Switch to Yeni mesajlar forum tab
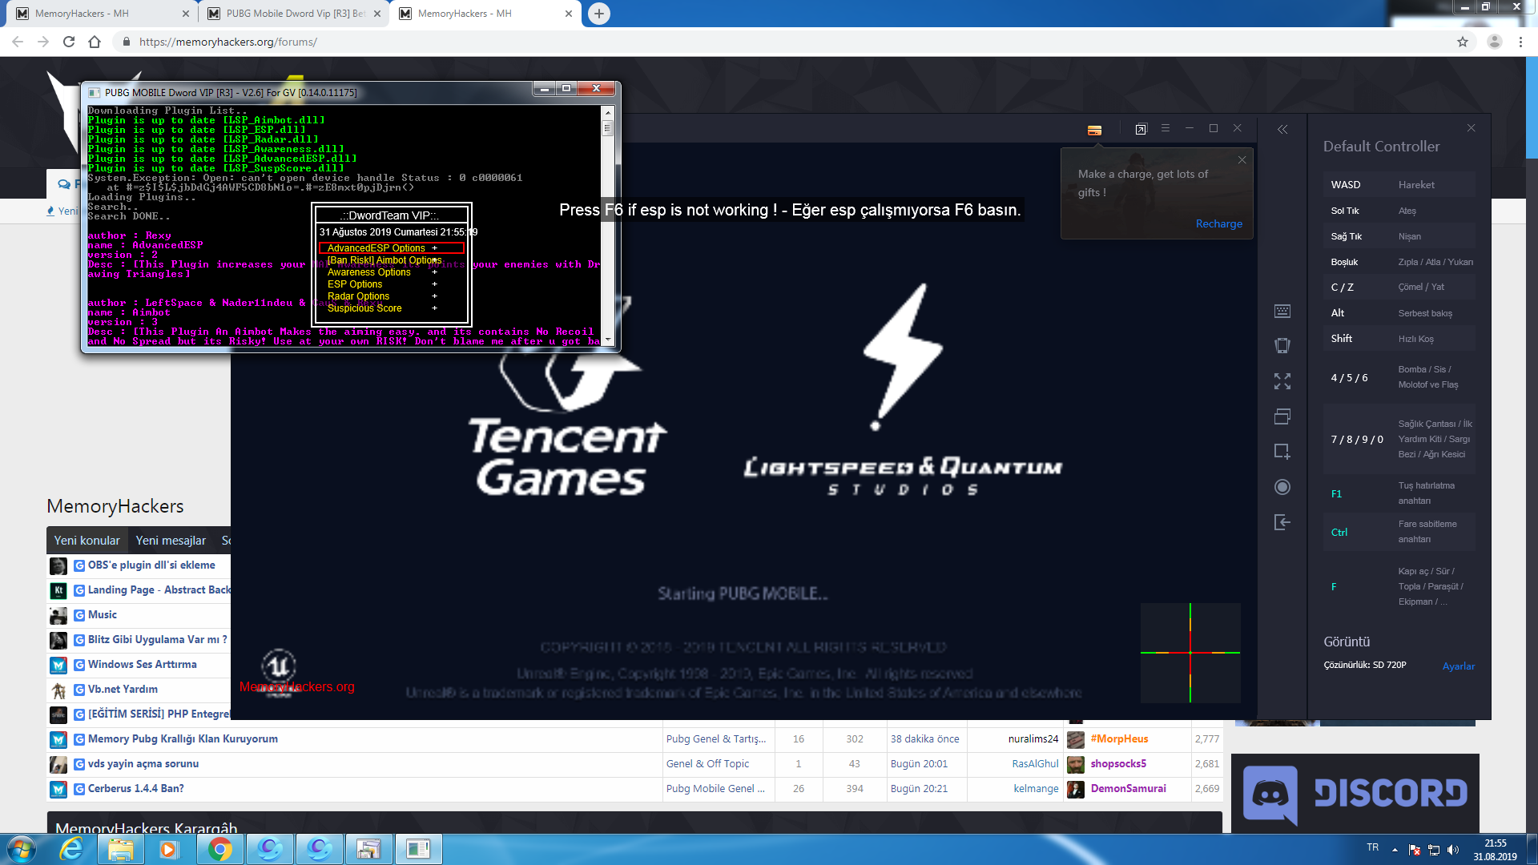1538x865 pixels. coord(171,541)
